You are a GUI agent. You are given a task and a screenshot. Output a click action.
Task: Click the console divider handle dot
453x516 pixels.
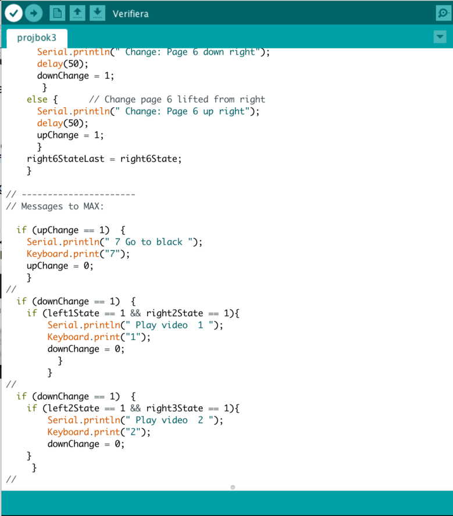click(233, 487)
